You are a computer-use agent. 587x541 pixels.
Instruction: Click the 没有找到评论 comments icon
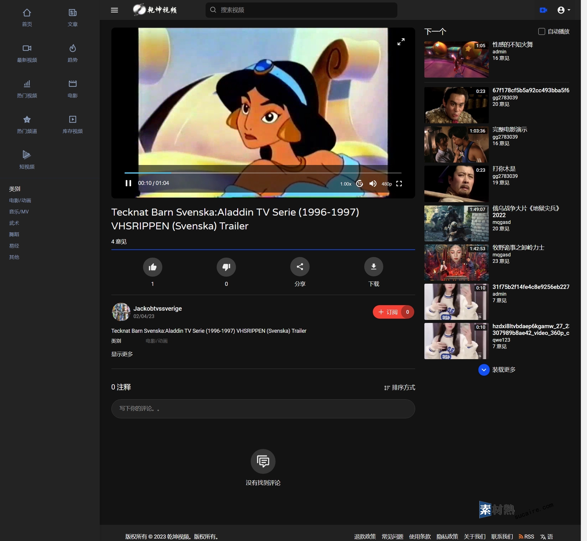tap(263, 461)
